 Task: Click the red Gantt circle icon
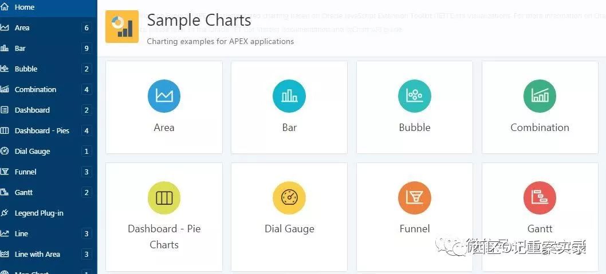pyautogui.click(x=540, y=197)
